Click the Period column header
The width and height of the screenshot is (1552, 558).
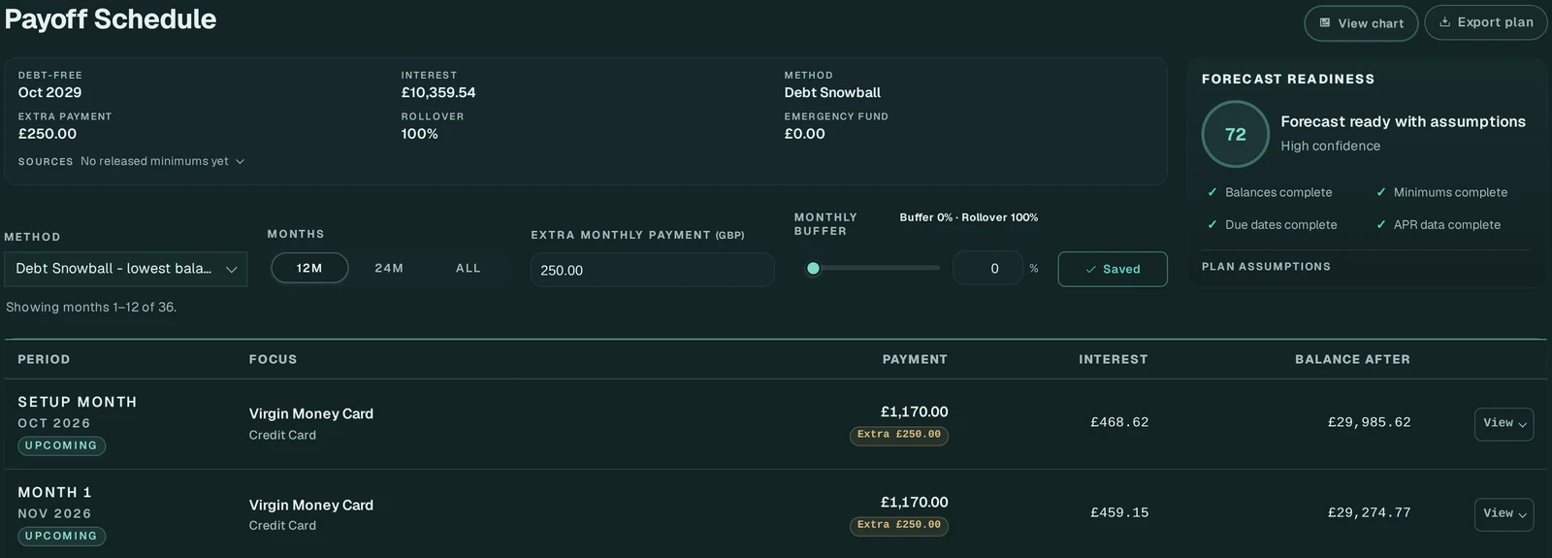[x=44, y=359]
